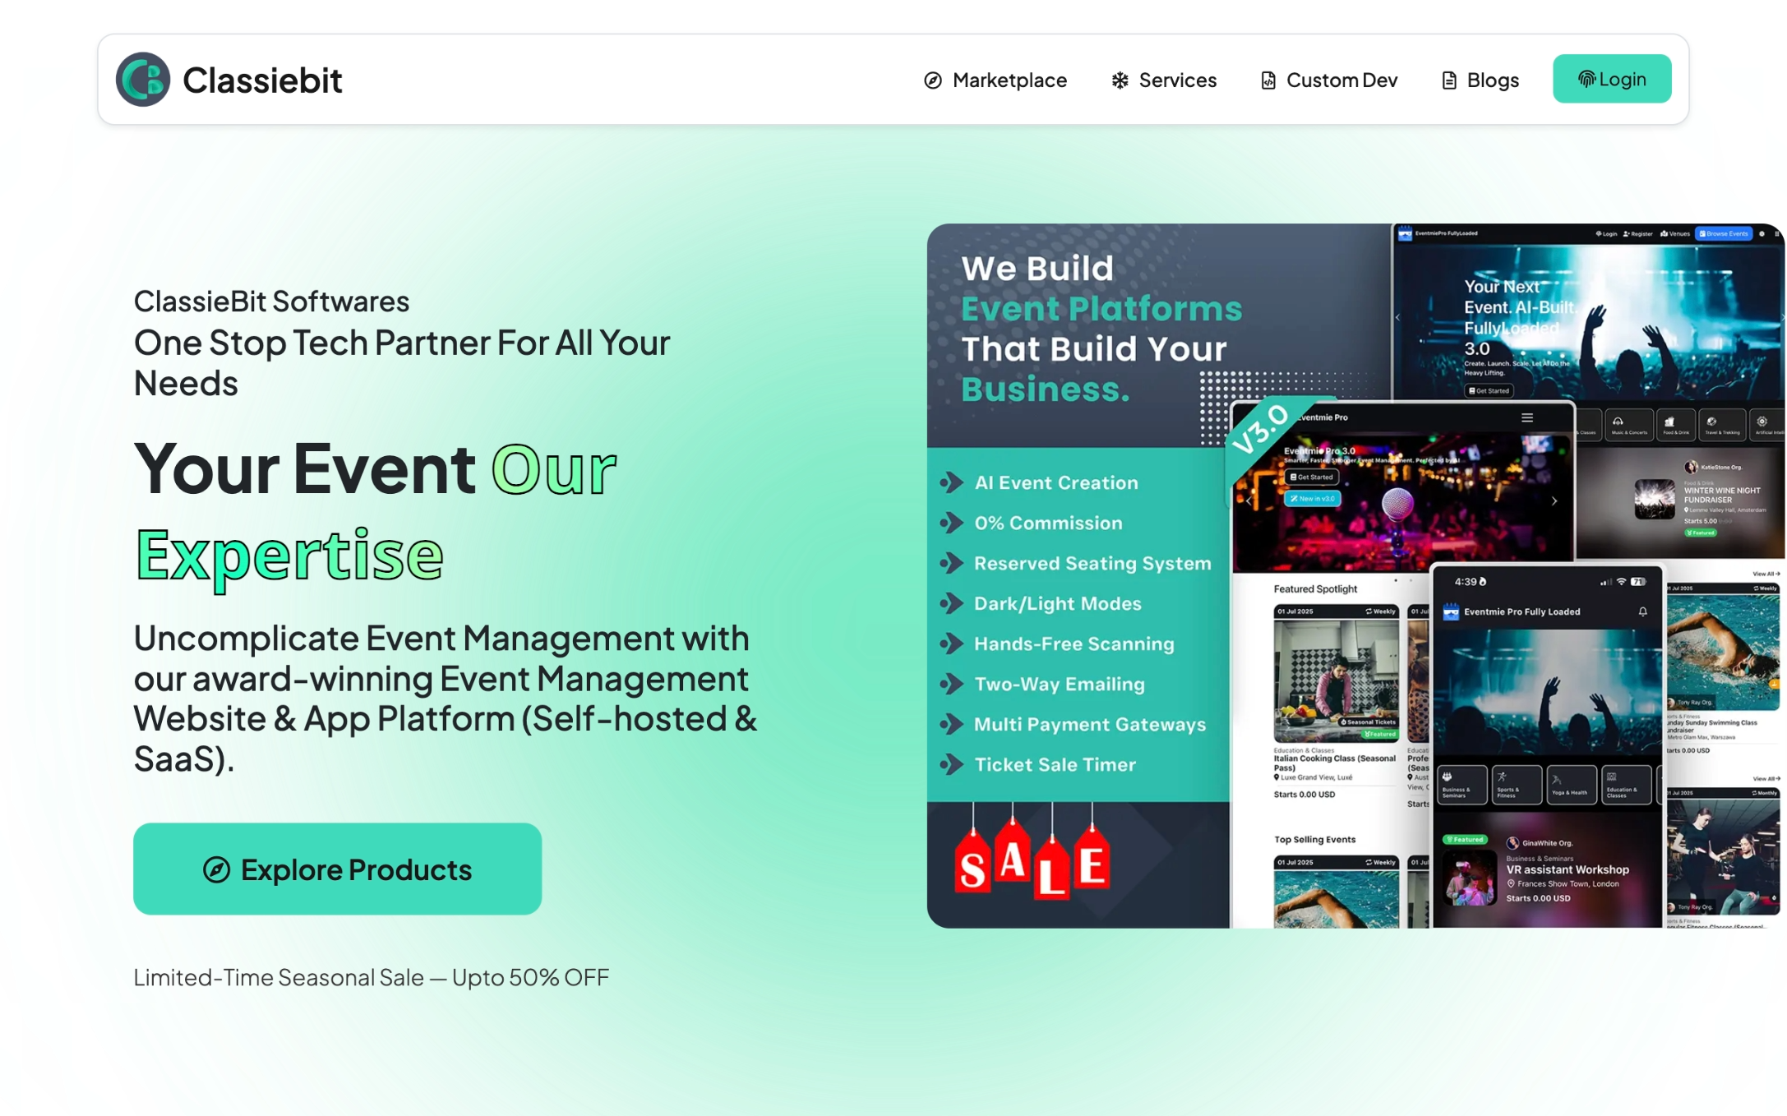Image resolution: width=1787 pixels, height=1116 pixels.
Task: Select the "ClassieBit Softwares" text line
Action: click(272, 302)
